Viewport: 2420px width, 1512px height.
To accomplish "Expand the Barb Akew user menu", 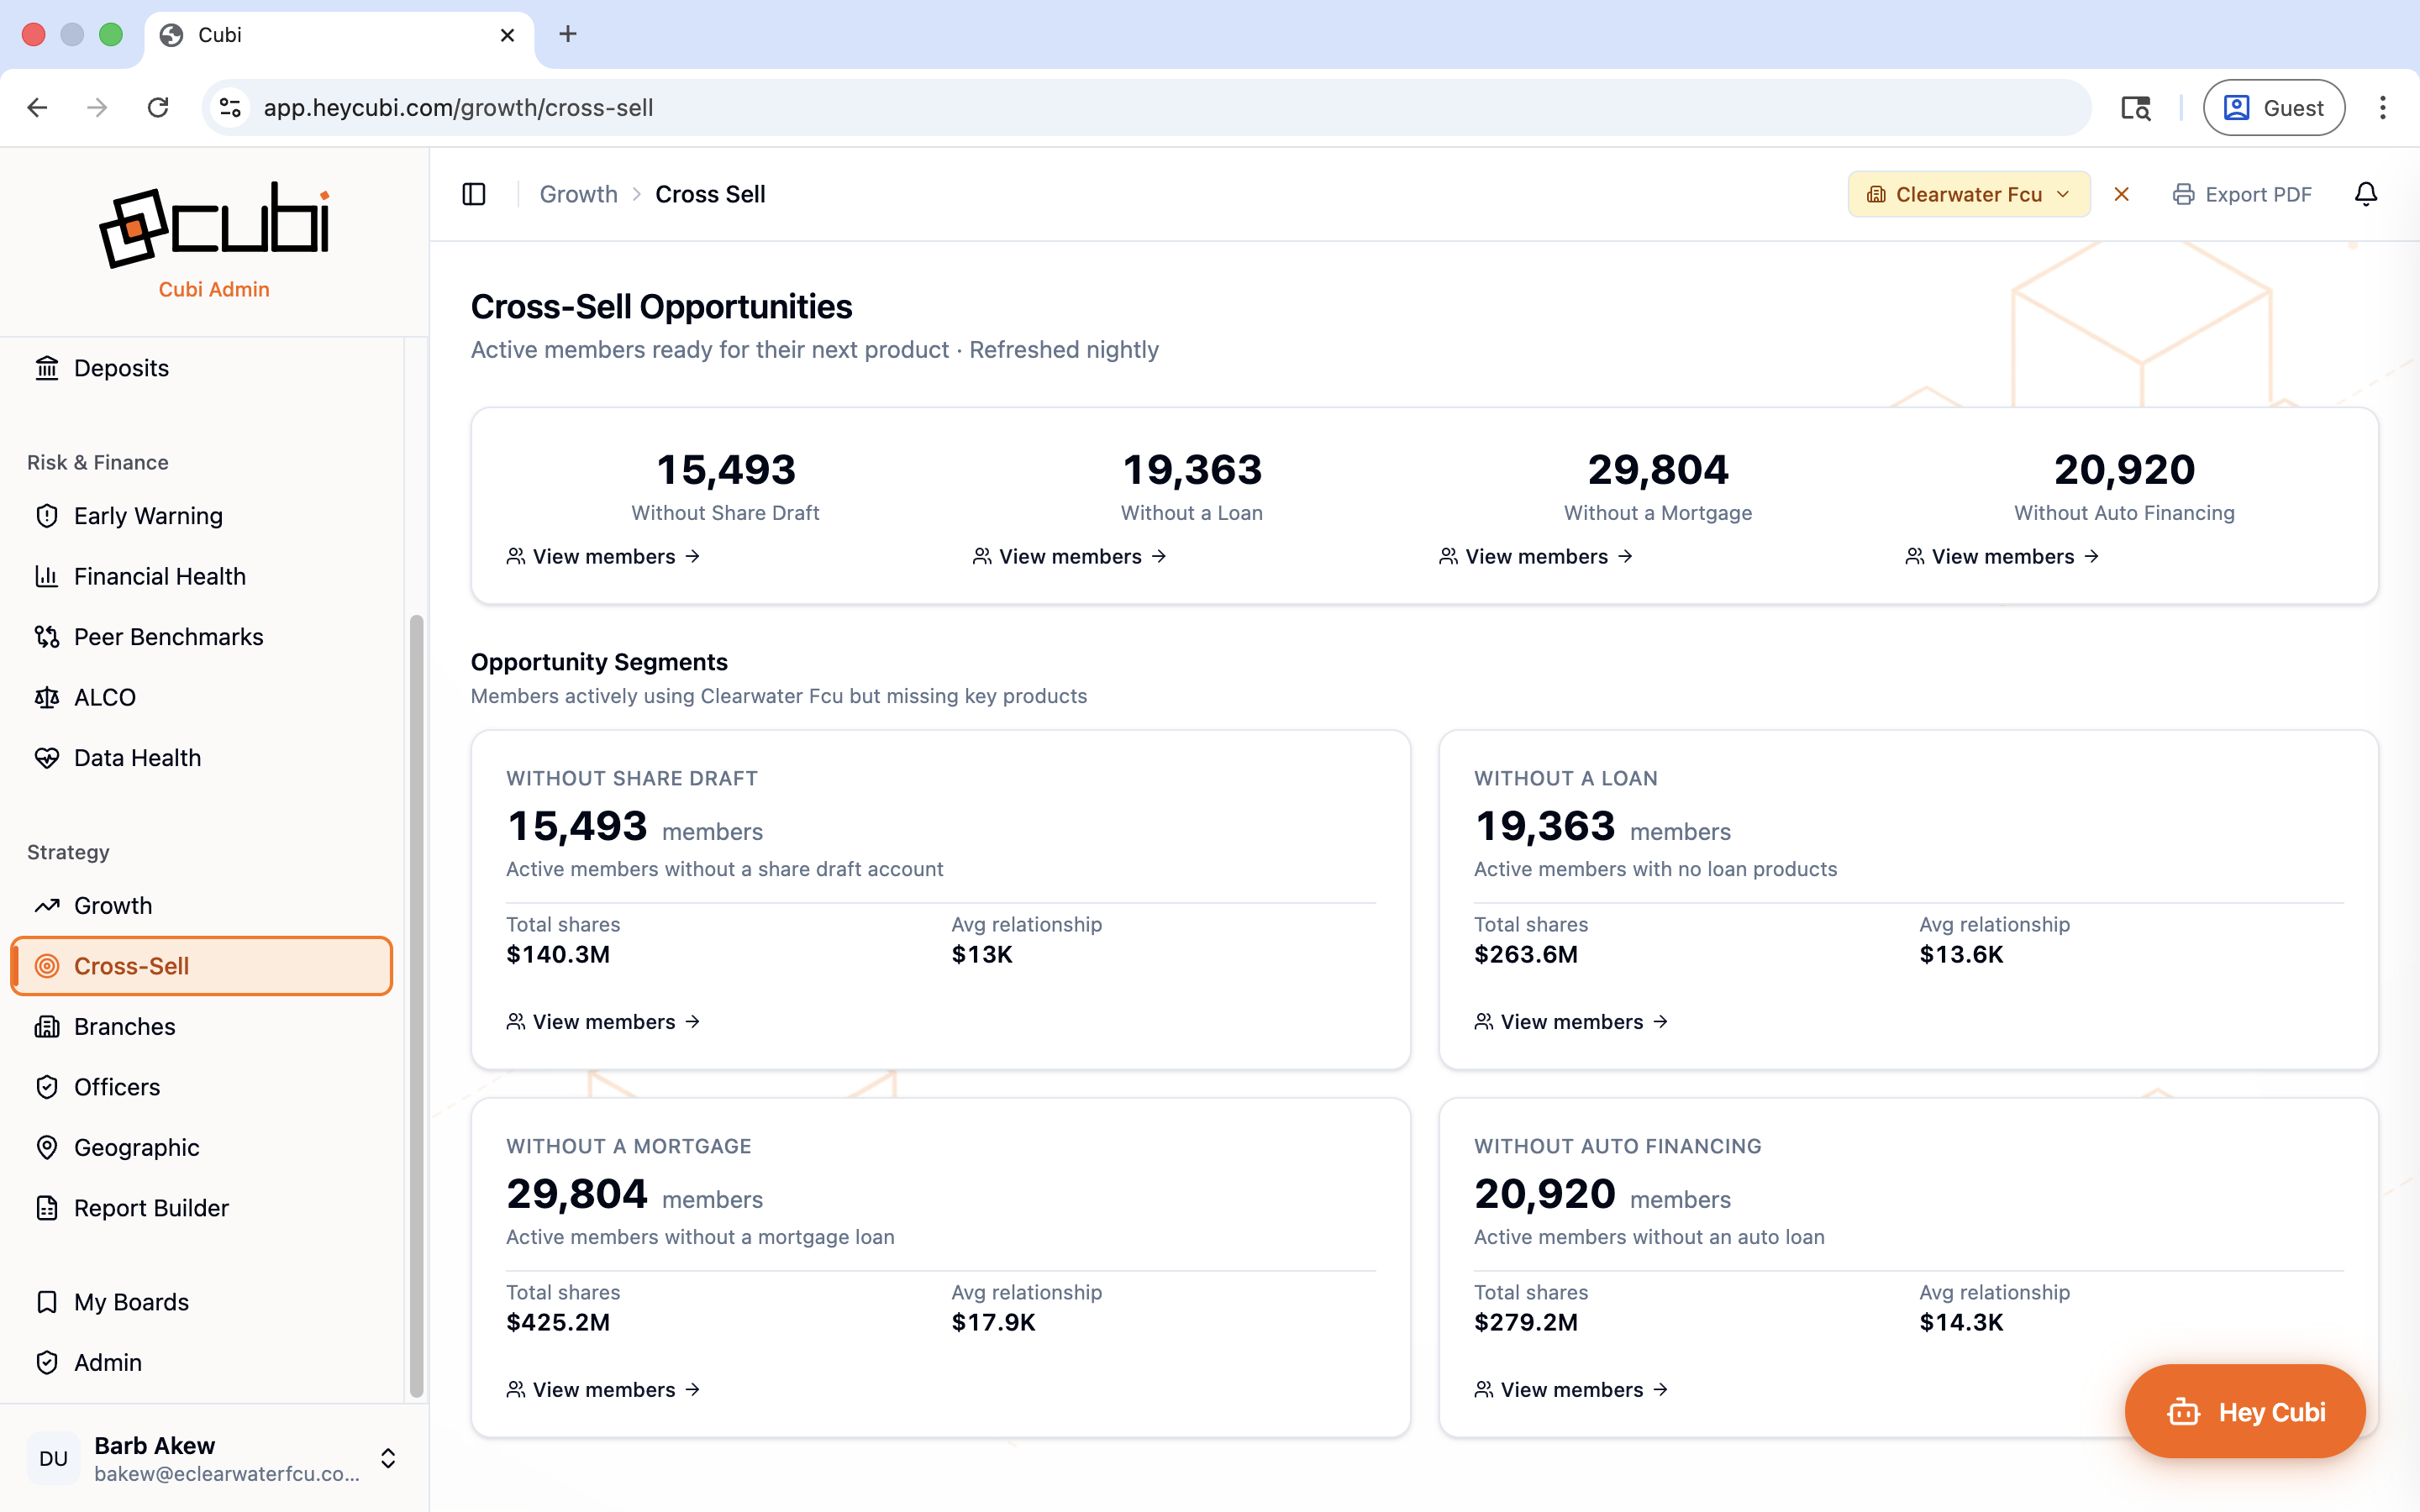I will tap(388, 1458).
